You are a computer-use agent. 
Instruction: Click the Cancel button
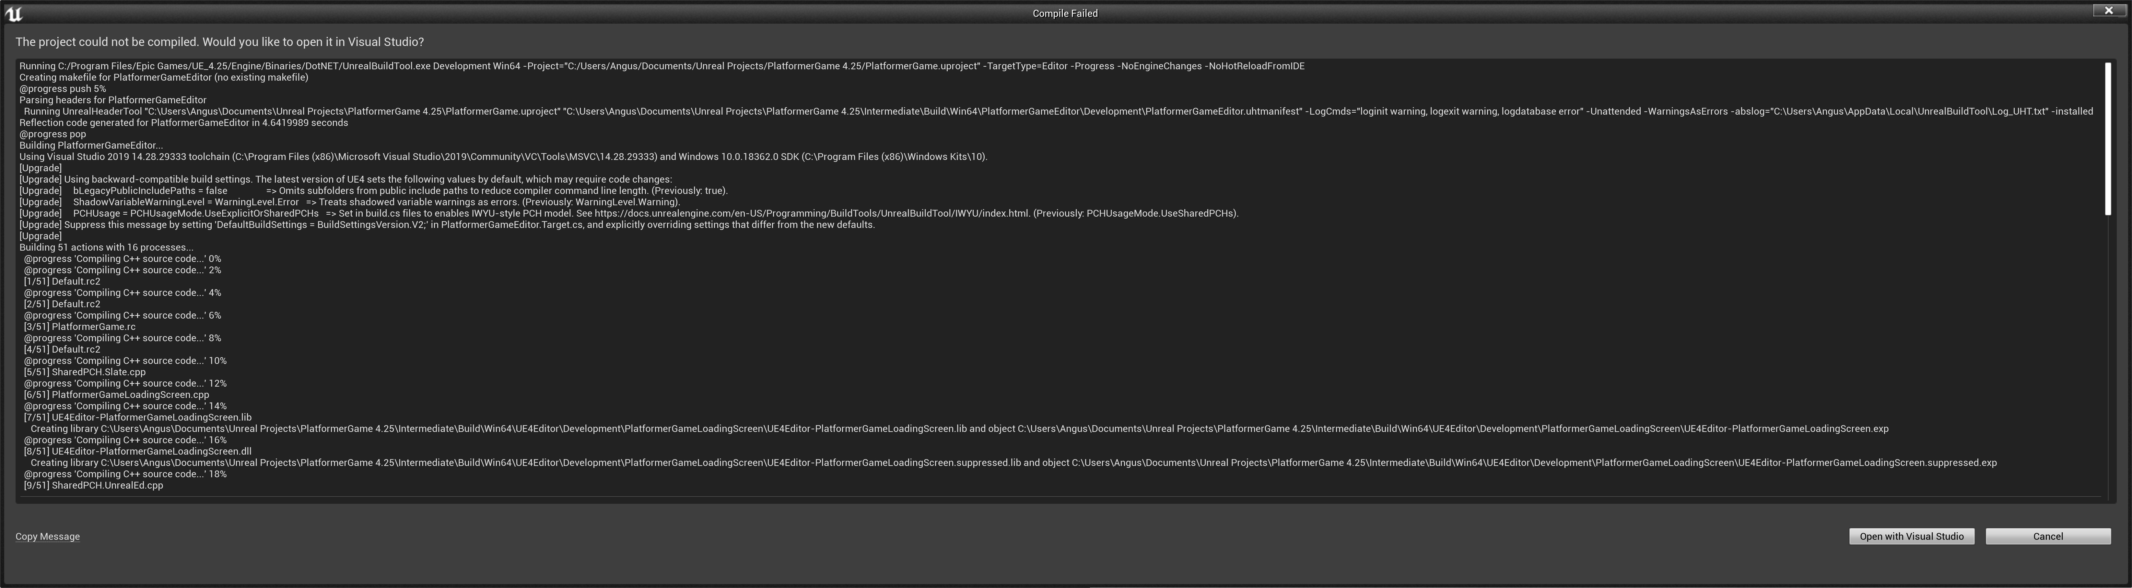tap(2048, 536)
